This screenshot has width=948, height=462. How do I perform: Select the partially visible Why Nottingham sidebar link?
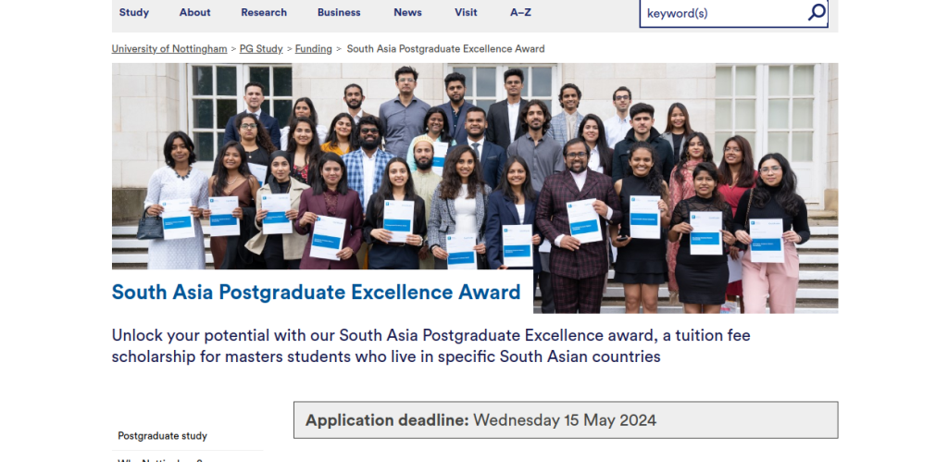(x=162, y=458)
